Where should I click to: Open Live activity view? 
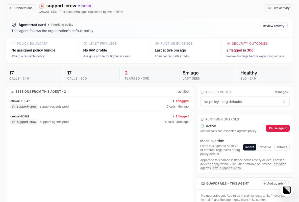click(x=278, y=8)
